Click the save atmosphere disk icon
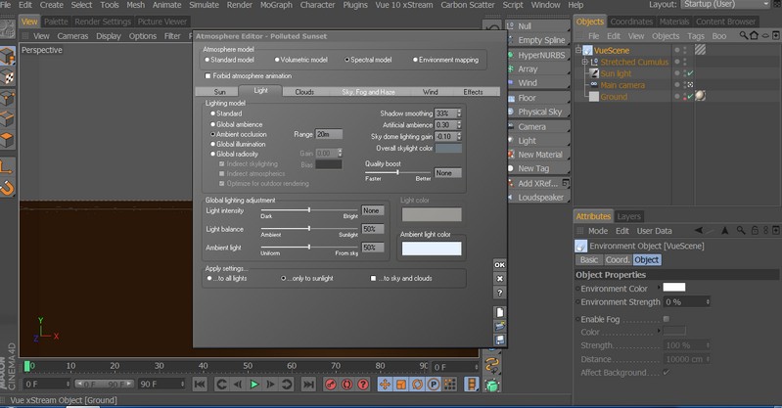 pos(499,340)
